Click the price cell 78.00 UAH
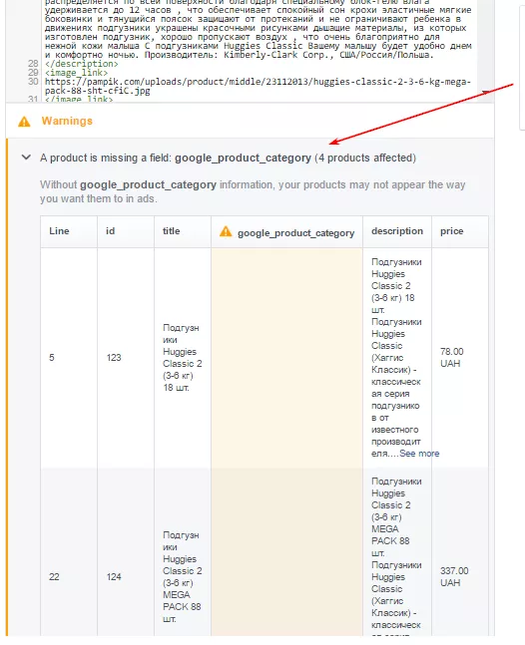Image resolution: width=525 pixels, height=645 pixels. pyautogui.click(x=460, y=358)
